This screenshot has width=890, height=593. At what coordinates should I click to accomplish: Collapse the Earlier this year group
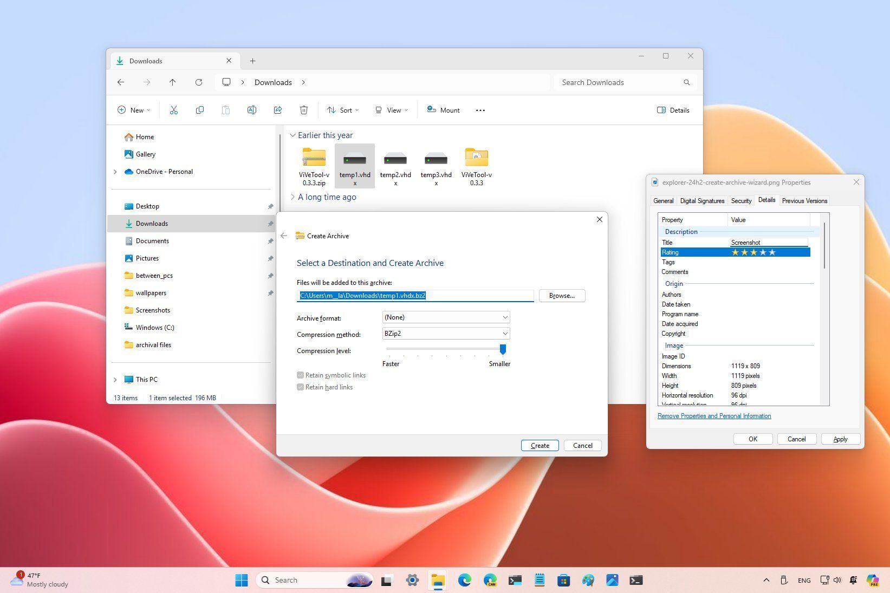[293, 135]
